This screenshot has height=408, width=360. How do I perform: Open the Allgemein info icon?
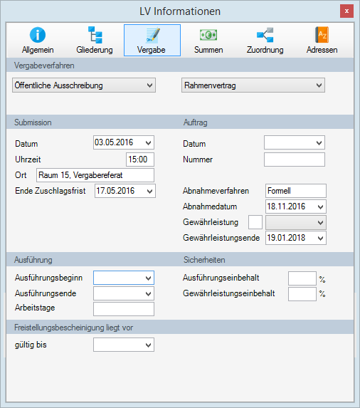(x=38, y=35)
